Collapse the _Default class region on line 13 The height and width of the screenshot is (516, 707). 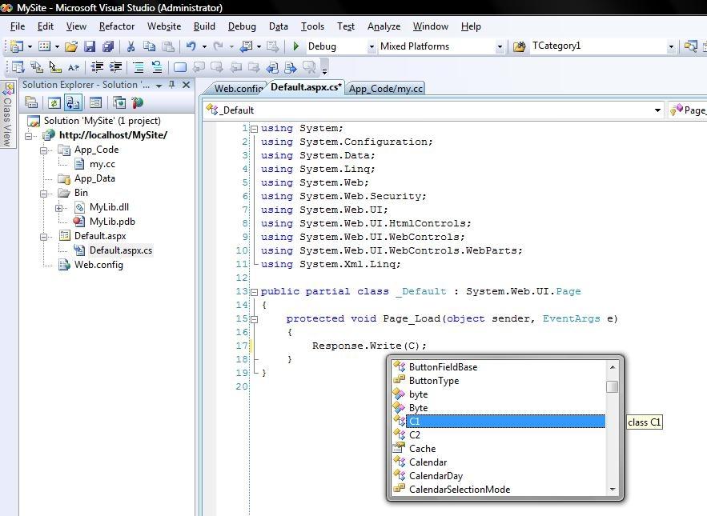coord(254,291)
